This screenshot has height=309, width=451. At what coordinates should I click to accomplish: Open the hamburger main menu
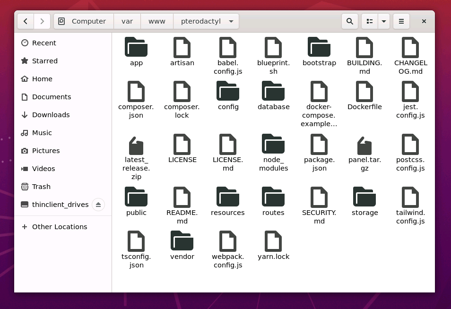(x=401, y=21)
